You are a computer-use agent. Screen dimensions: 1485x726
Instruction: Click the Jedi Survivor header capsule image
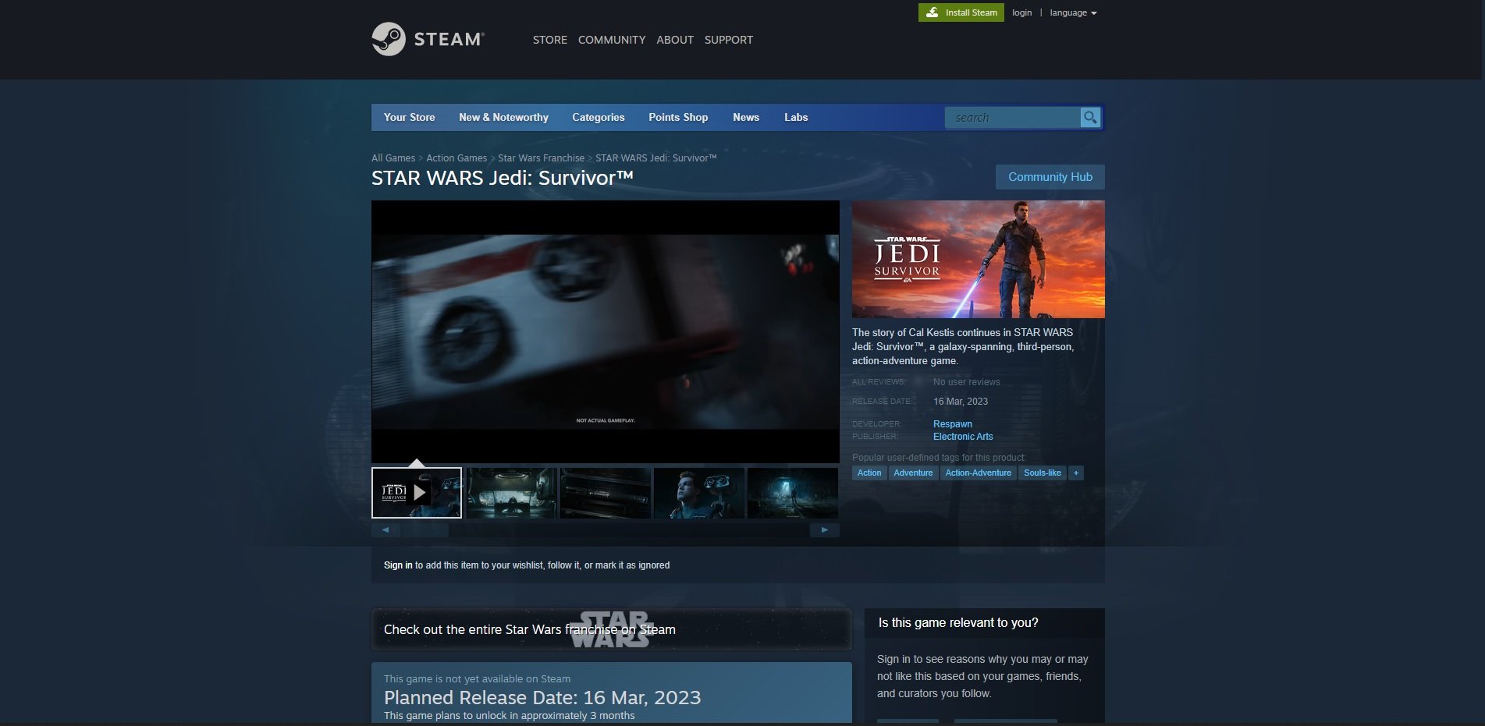pos(979,259)
